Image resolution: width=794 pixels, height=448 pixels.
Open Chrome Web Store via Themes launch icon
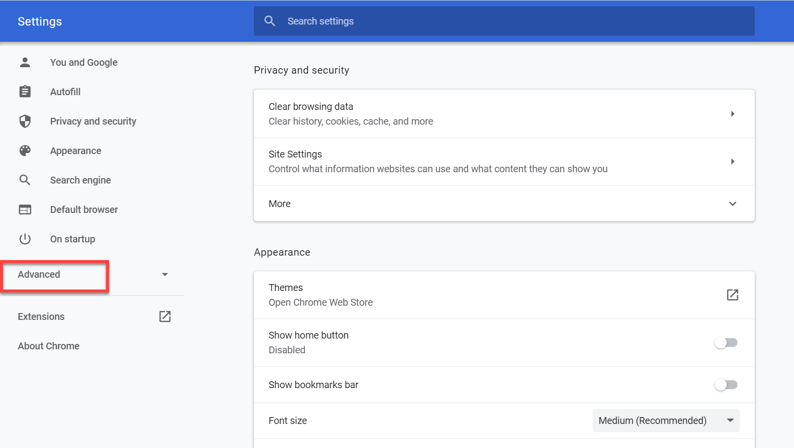[x=732, y=295]
